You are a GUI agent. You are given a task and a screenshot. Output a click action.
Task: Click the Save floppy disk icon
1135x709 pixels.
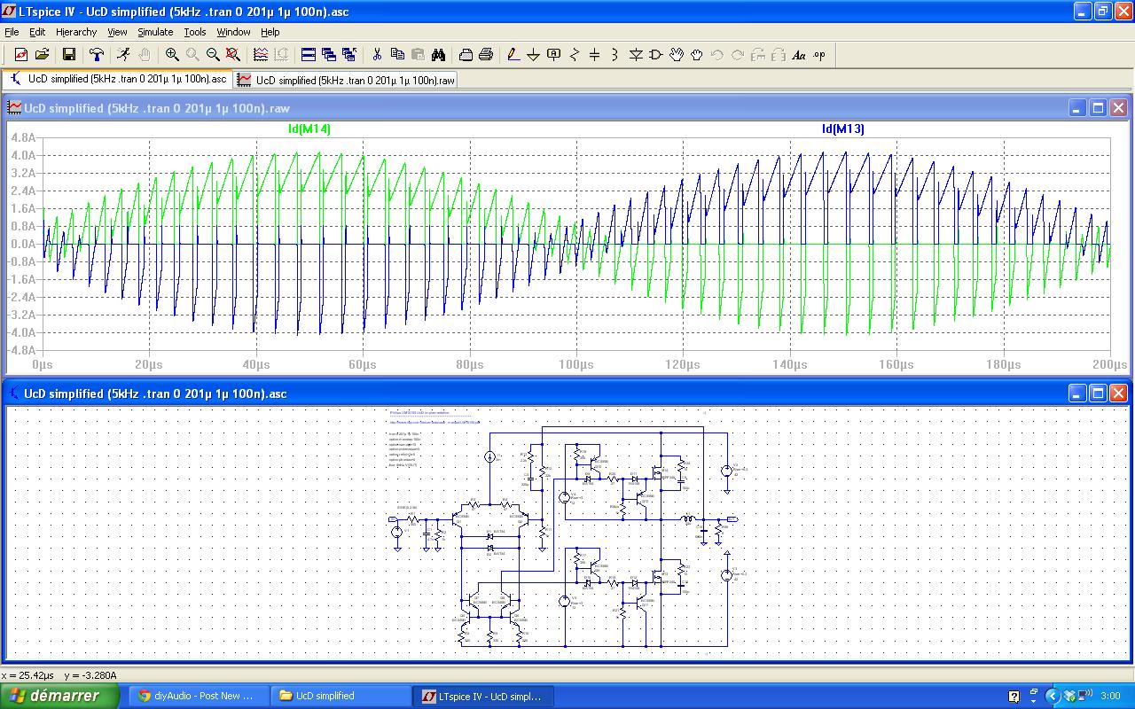pos(68,55)
